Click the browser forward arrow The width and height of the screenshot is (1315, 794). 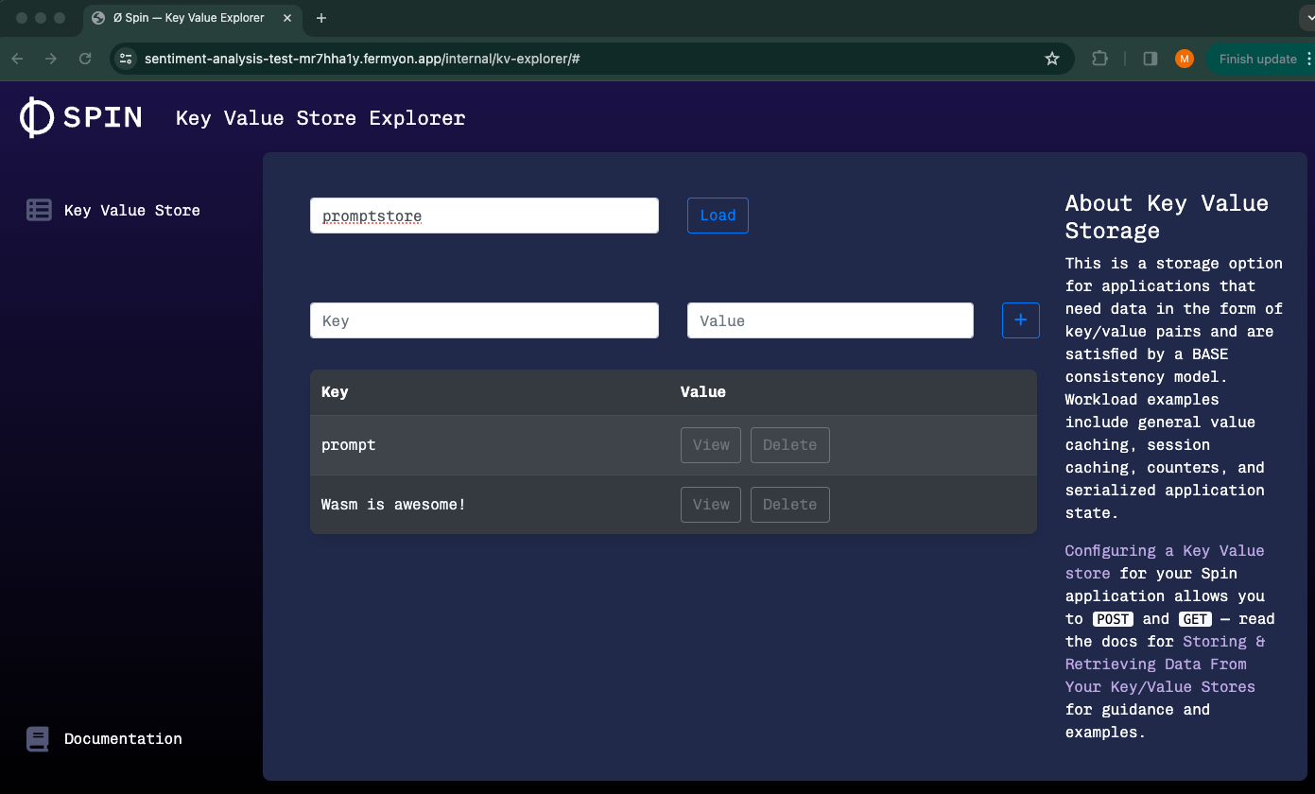[x=51, y=59]
